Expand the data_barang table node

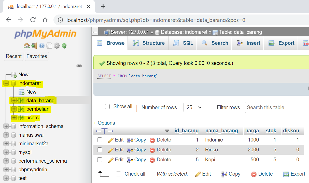coord(14,101)
